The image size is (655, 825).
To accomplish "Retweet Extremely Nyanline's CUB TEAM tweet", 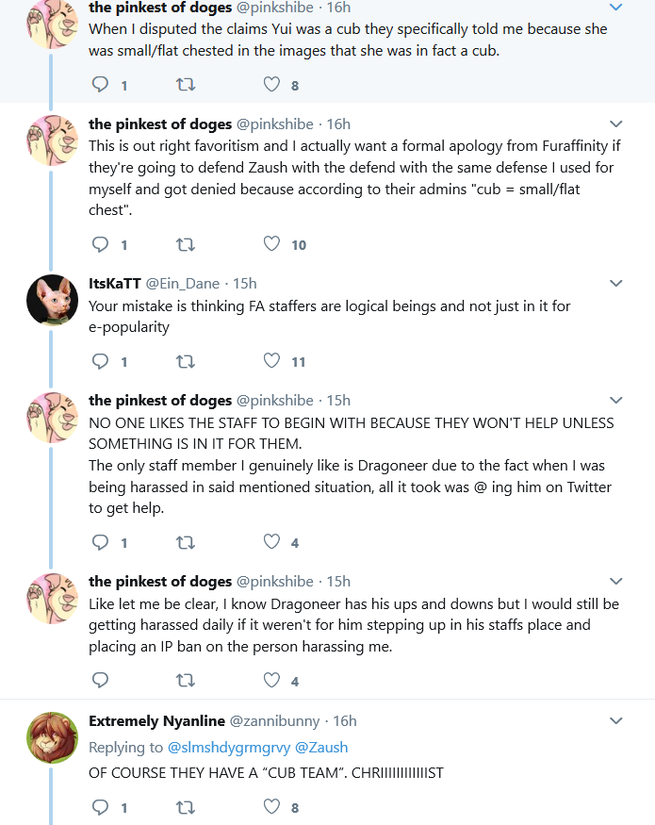I will coord(185,806).
